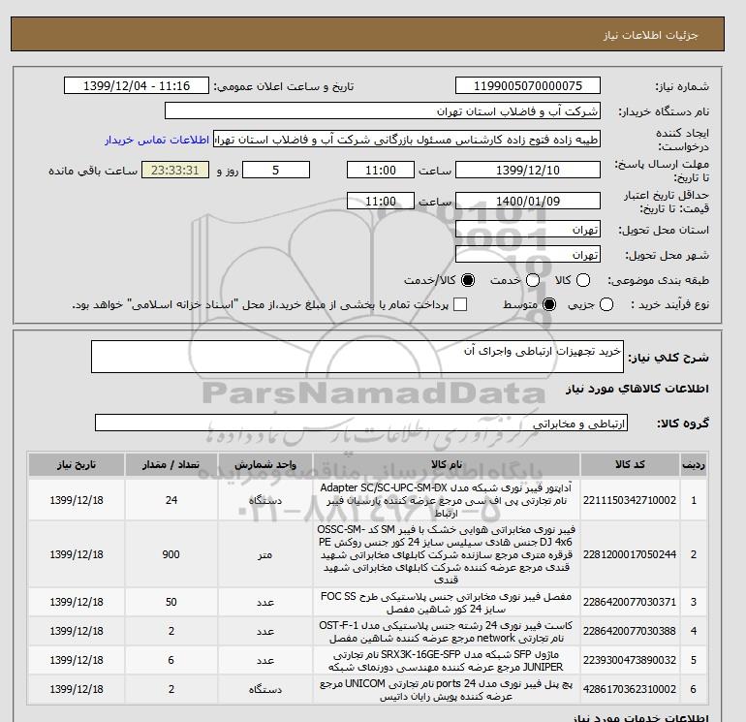Click the need number field 1199005070000075
This screenshot has height=722, width=746.
point(528,85)
